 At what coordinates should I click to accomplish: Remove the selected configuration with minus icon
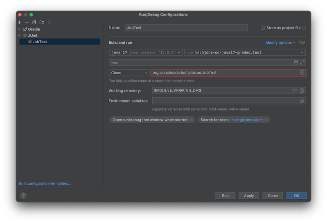tap(27, 22)
